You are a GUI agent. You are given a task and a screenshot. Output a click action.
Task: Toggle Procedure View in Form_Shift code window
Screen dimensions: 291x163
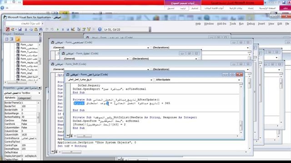click(53, 152)
